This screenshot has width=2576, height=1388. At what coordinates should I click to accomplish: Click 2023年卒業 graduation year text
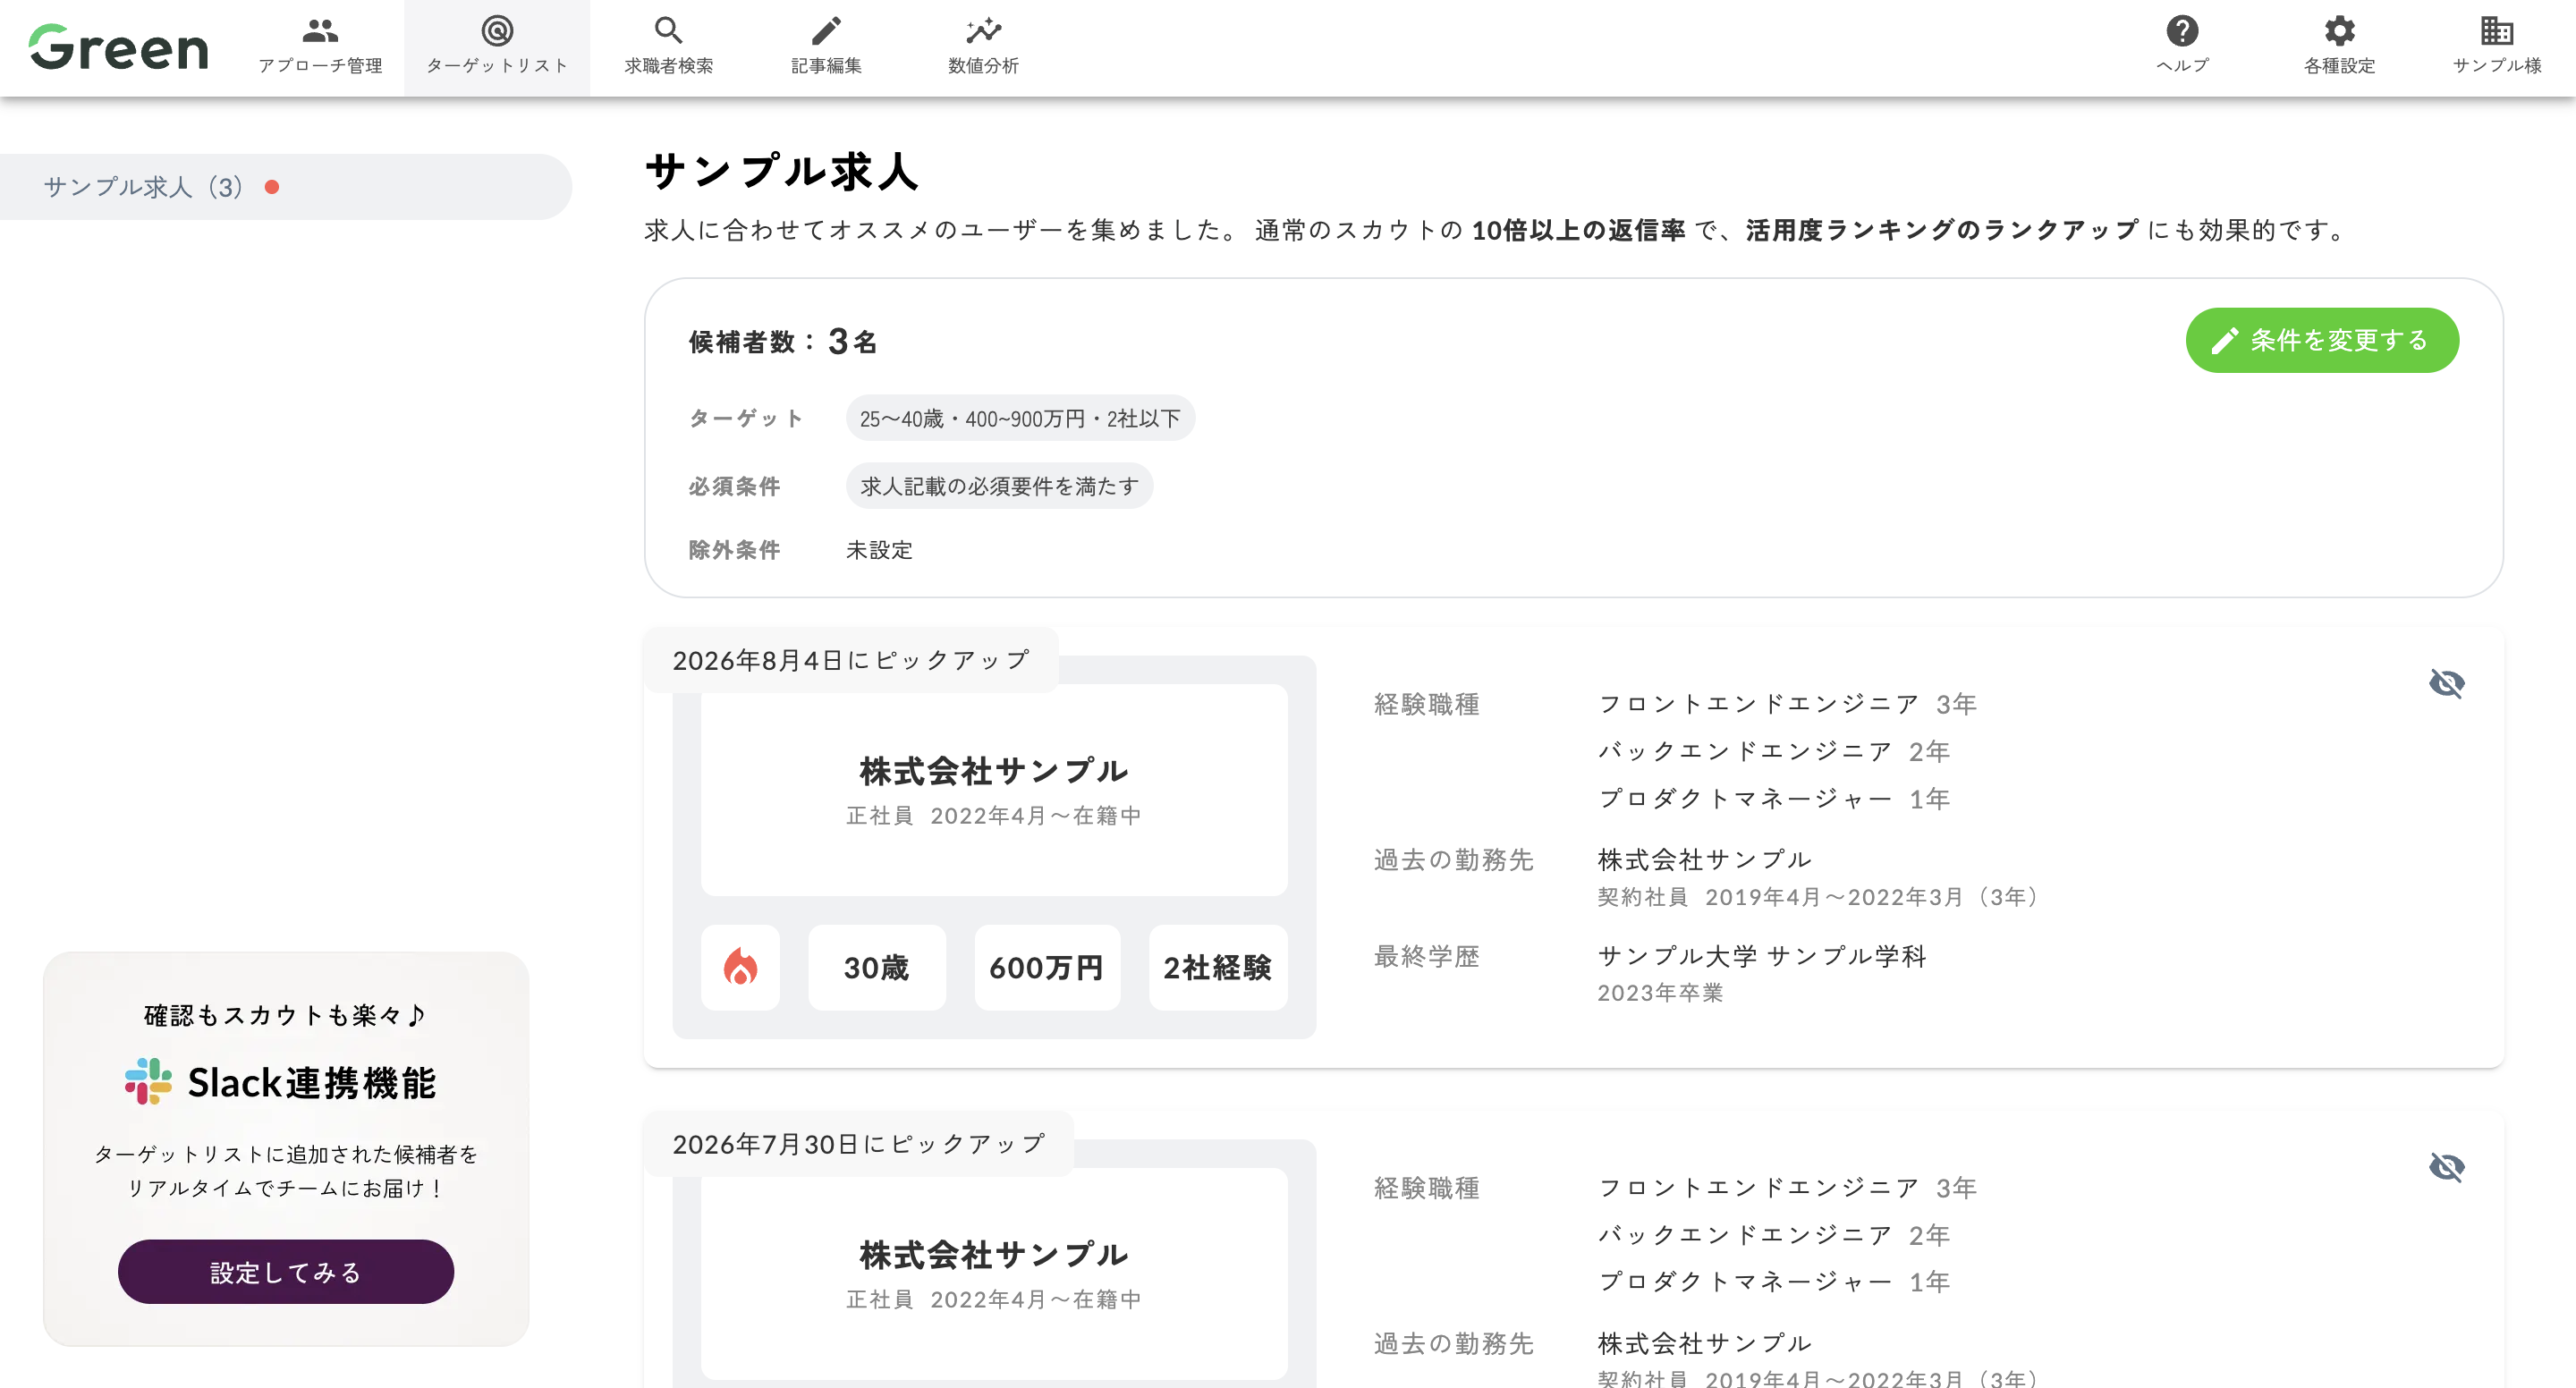1660,993
